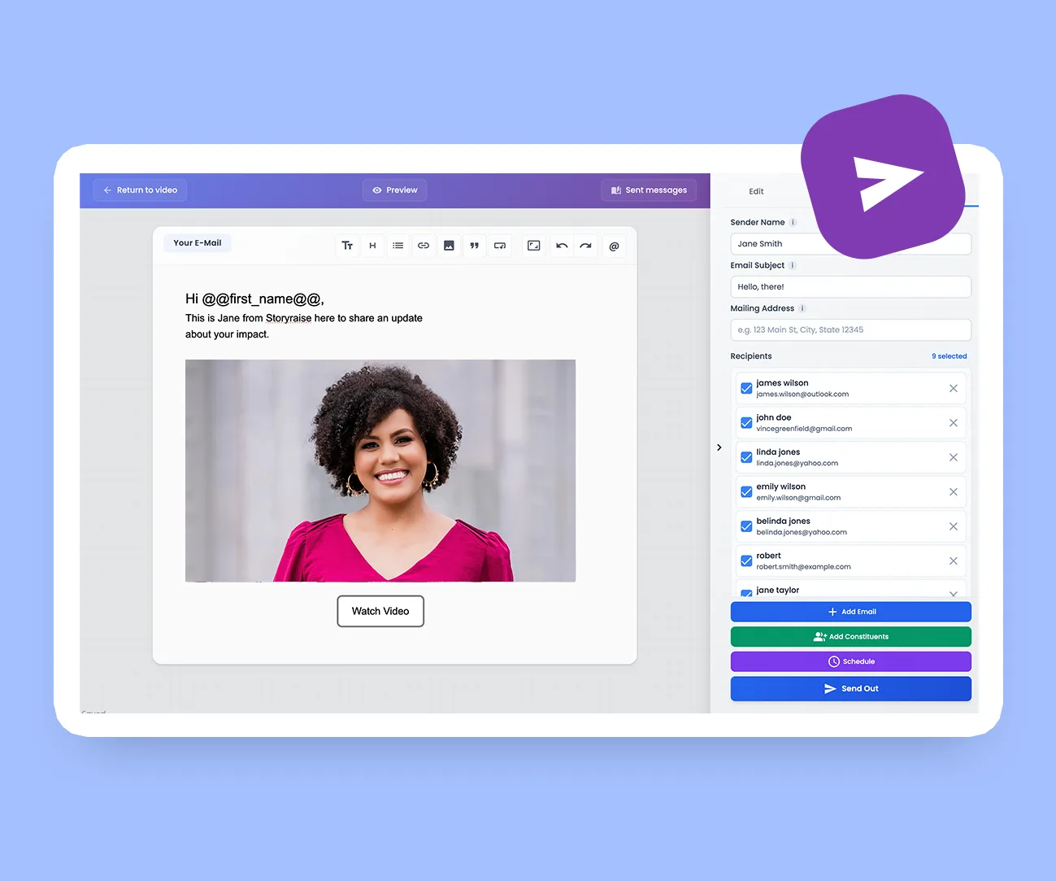The image size is (1056, 881).
Task: Insert an image into the email
Action: pyautogui.click(x=449, y=246)
